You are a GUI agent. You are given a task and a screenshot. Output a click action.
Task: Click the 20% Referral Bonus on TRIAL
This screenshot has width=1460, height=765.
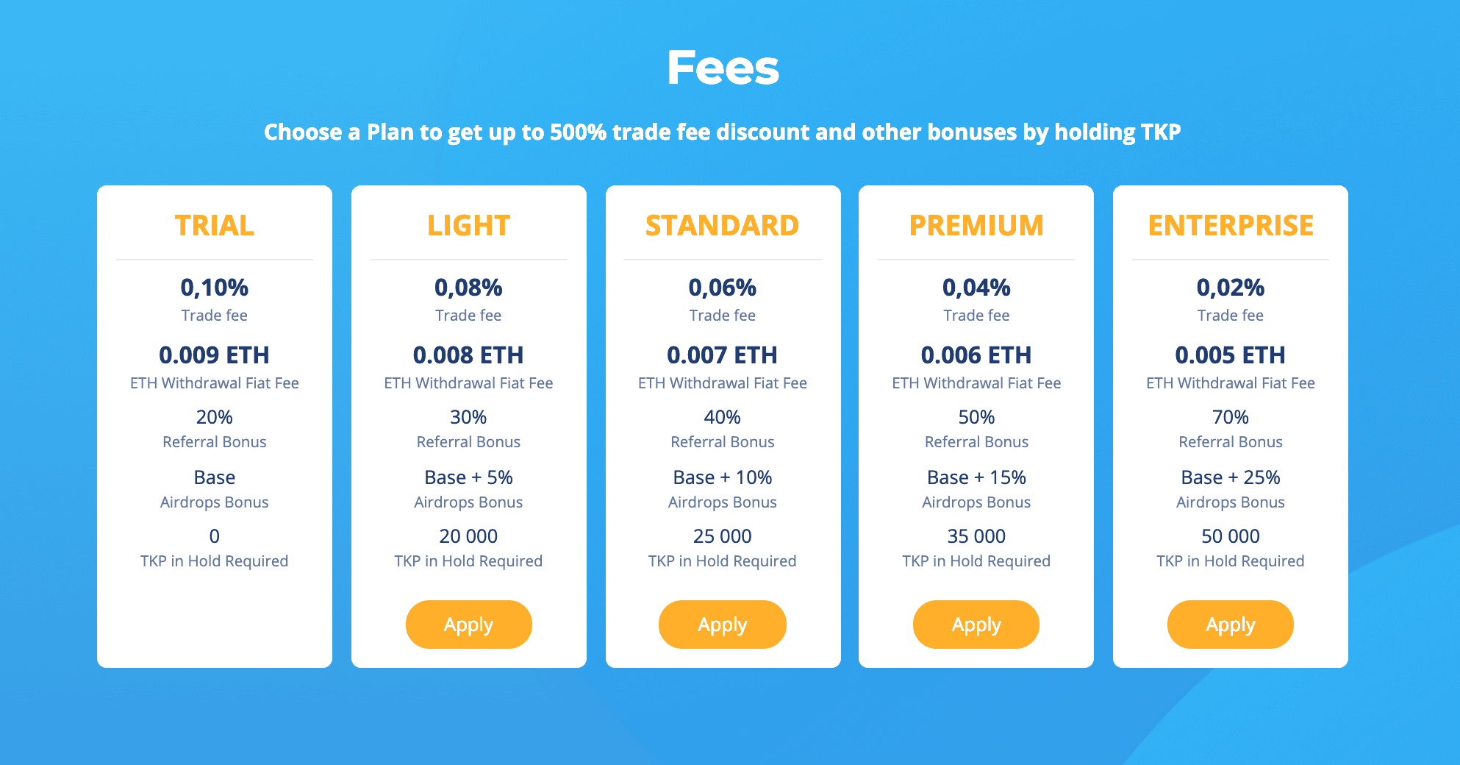pyautogui.click(x=214, y=416)
